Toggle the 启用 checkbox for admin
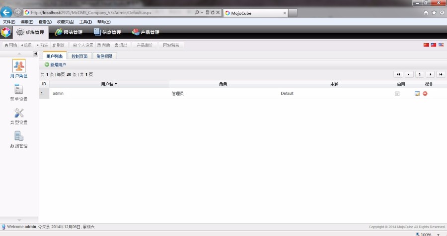Viewport: 447px width, 236px height. click(x=397, y=93)
